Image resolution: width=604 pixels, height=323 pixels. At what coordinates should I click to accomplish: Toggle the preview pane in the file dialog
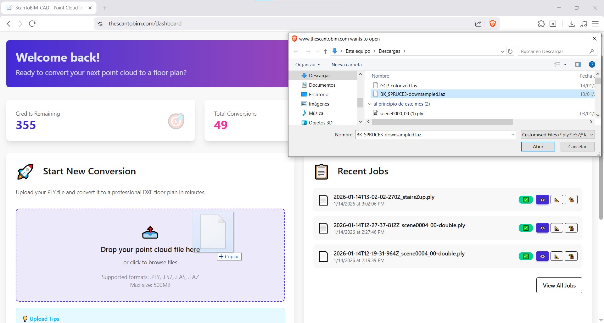point(578,64)
